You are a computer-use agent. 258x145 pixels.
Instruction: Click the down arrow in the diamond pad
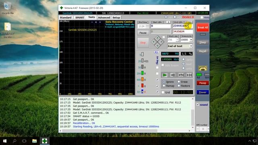point(158,46)
